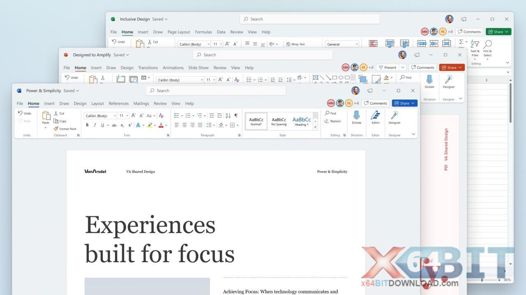Expand the Word Styles gallery
The image size is (526, 295).
[x=316, y=127]
